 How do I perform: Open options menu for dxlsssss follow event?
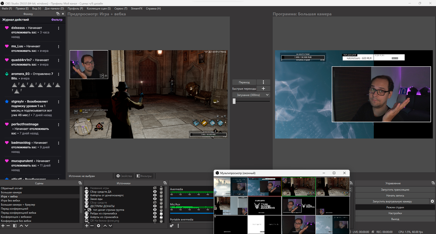[x=58, y=28]
